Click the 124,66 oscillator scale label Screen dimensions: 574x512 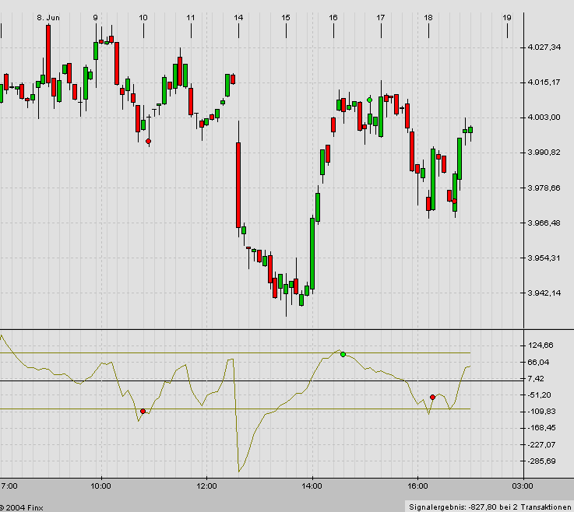[541, 345]
